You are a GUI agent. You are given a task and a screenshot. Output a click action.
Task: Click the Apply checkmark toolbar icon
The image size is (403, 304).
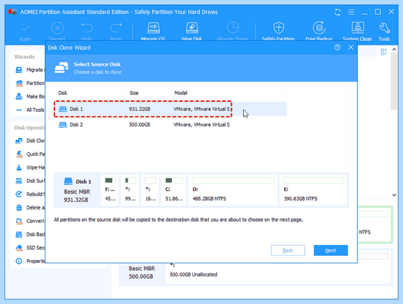pos(26,28)
